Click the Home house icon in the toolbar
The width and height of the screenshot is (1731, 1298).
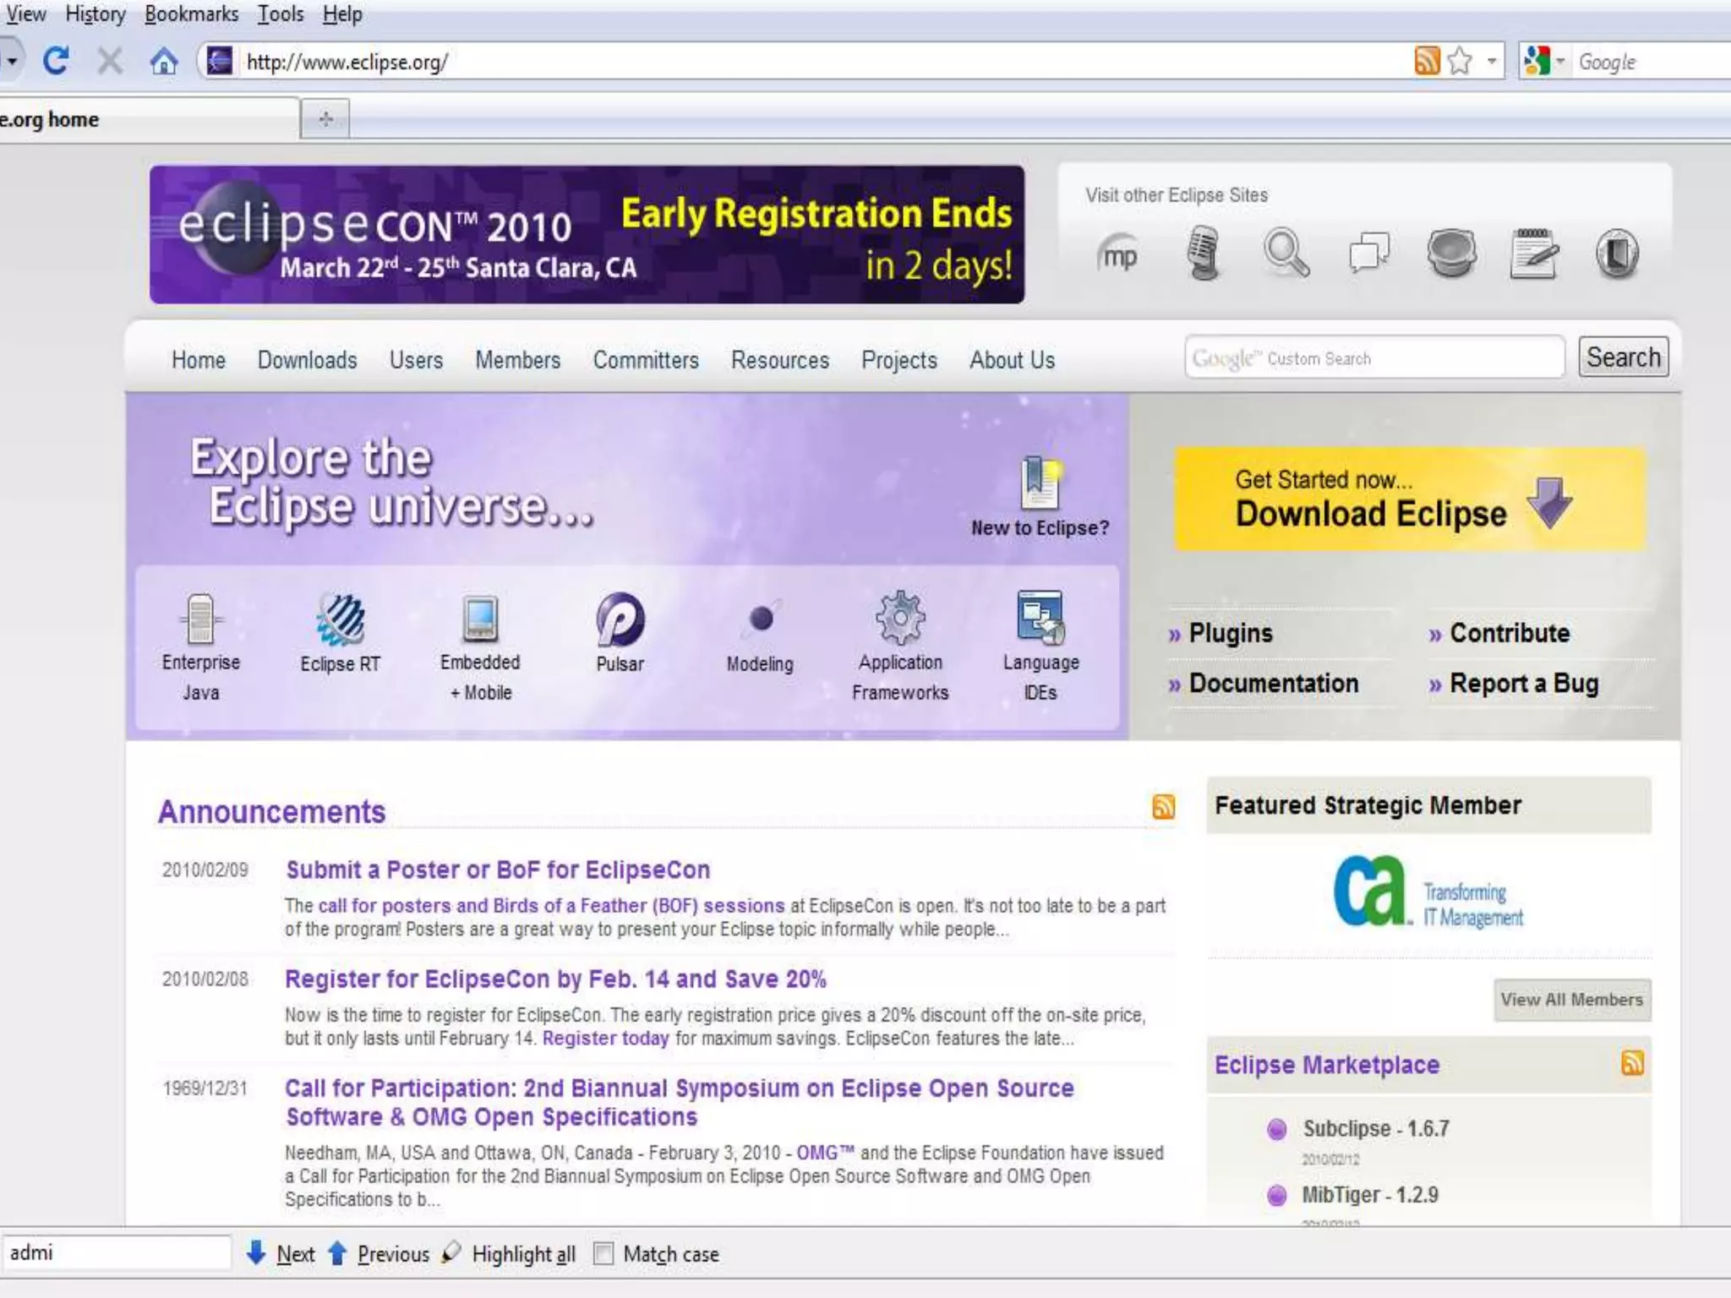(x=163, y=62)
